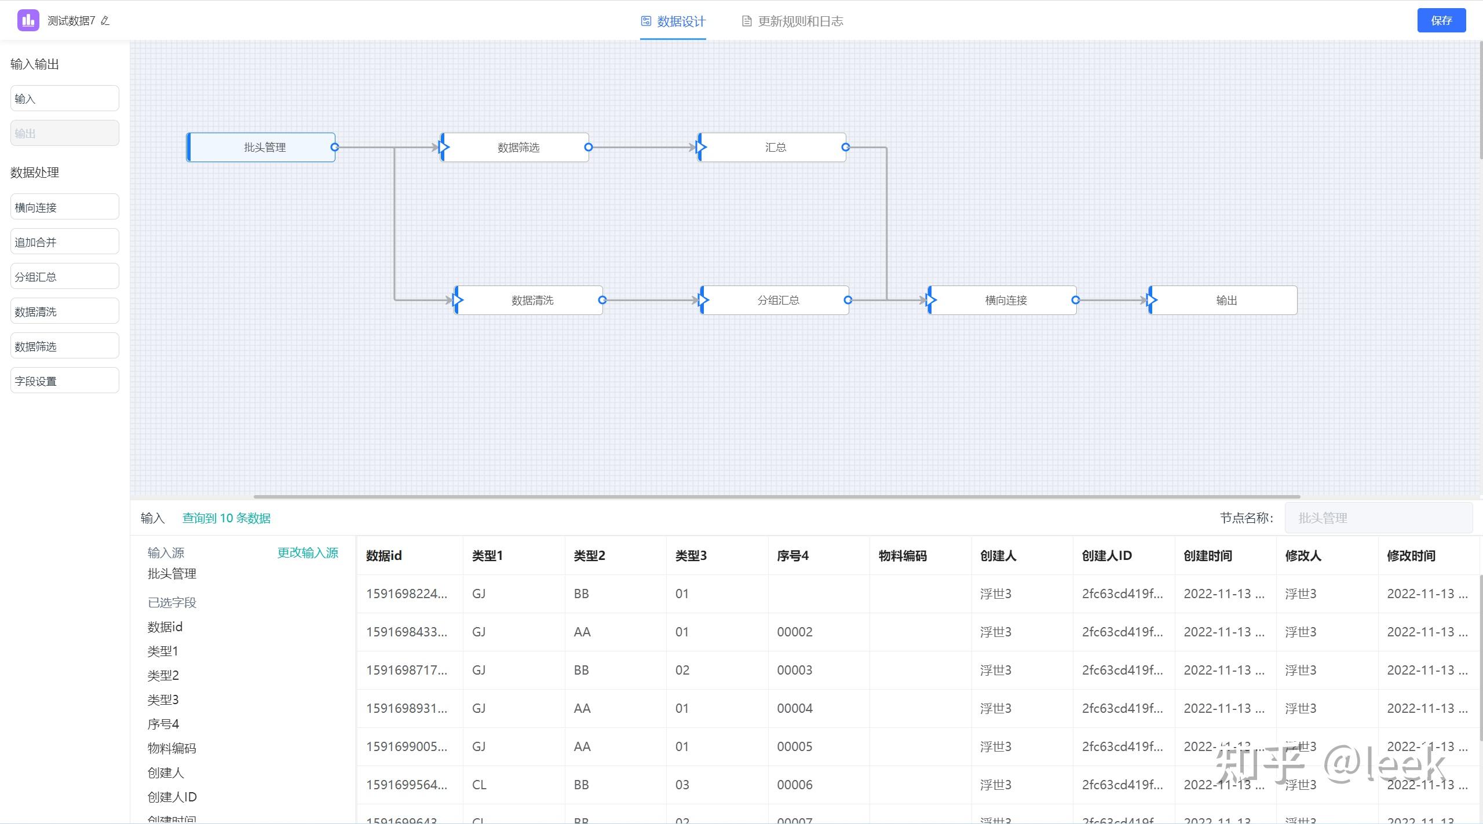Screen dimensions: 1483x824
Task: Click output port circle on 数据清洗 node
Action: [x=602, y=300]
